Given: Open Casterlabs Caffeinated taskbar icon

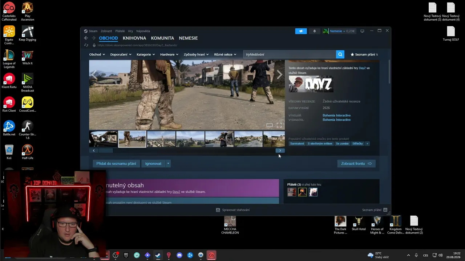Looking at the screenshot, I should pos(211,255).
